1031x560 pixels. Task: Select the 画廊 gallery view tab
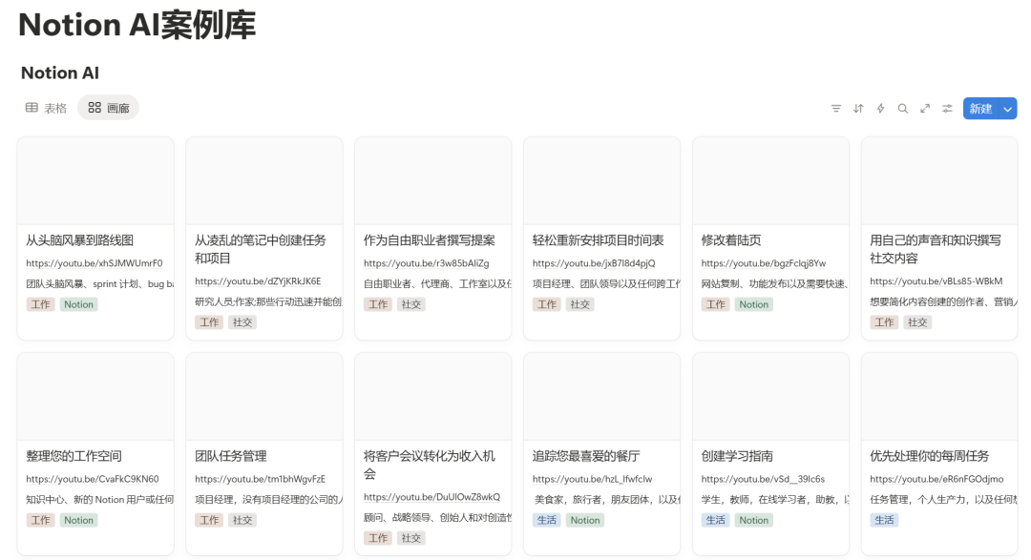(109, 108)
